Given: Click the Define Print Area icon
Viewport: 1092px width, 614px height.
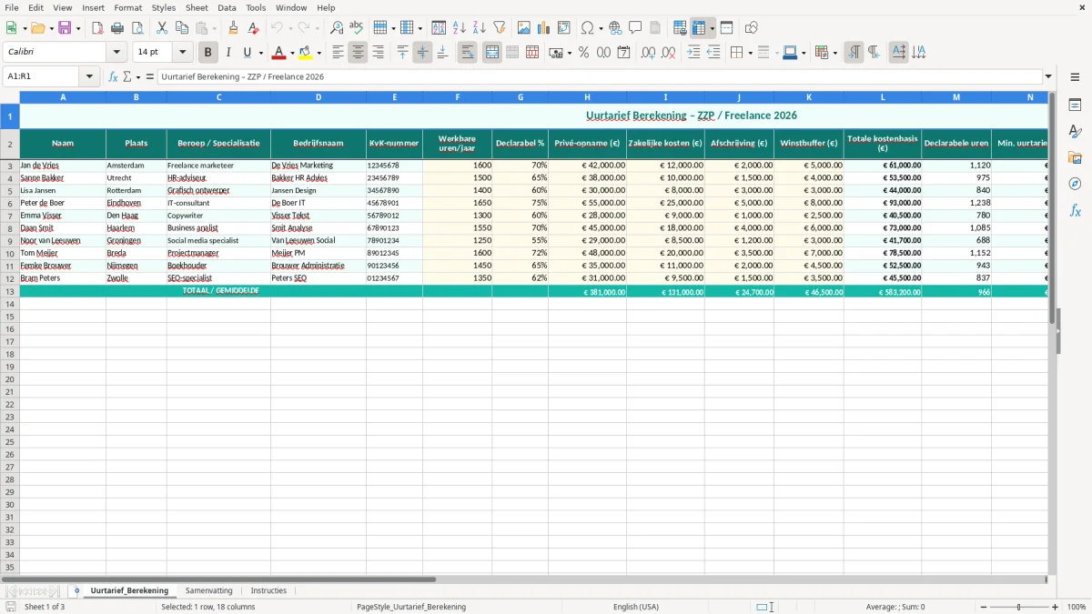Looking at the screenshot, I should [680, 28].
